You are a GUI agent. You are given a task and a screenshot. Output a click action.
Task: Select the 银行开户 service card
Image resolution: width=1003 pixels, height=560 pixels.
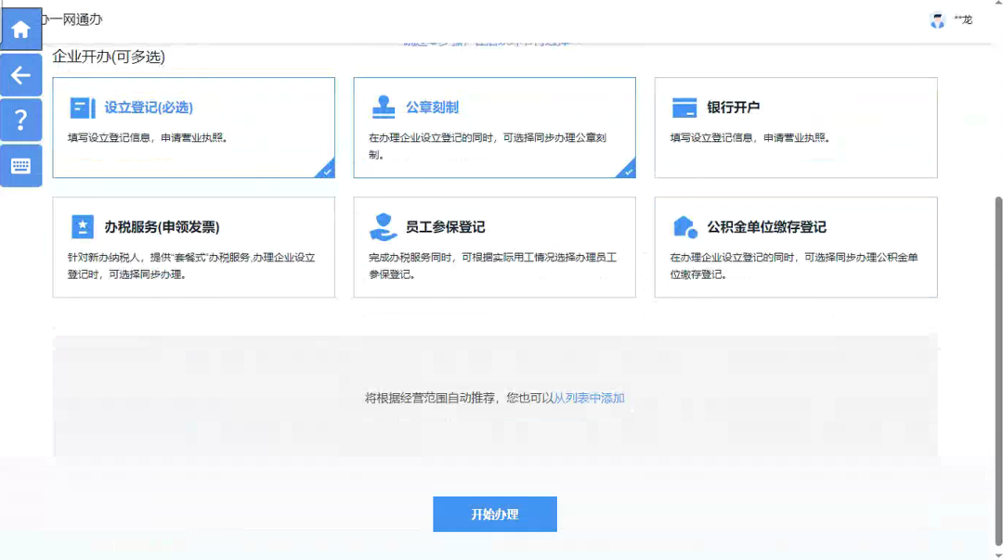(796, 127)
